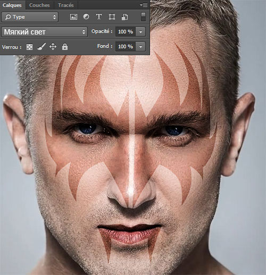Click the Opacité 100 % value field

(x=126, y=32)
